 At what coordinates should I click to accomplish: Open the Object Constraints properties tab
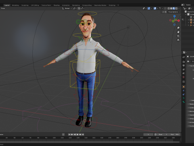click(183, 94)
